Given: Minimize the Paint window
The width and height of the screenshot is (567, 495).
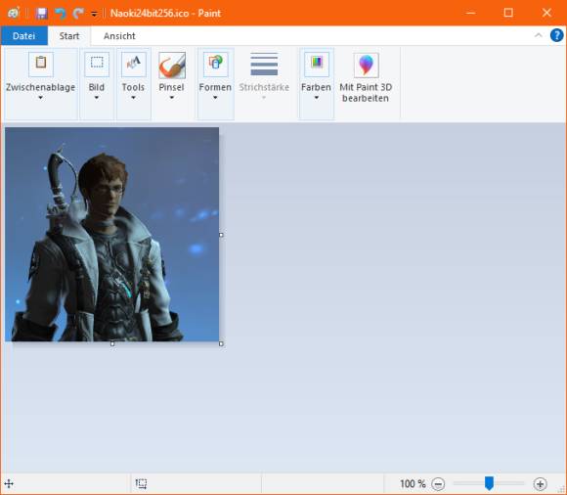Looking at the screenshot, I should pos(470,13).
